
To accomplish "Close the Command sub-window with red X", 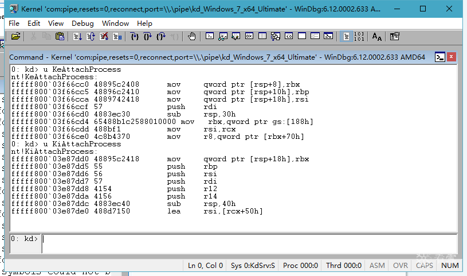I will [451, 57].
